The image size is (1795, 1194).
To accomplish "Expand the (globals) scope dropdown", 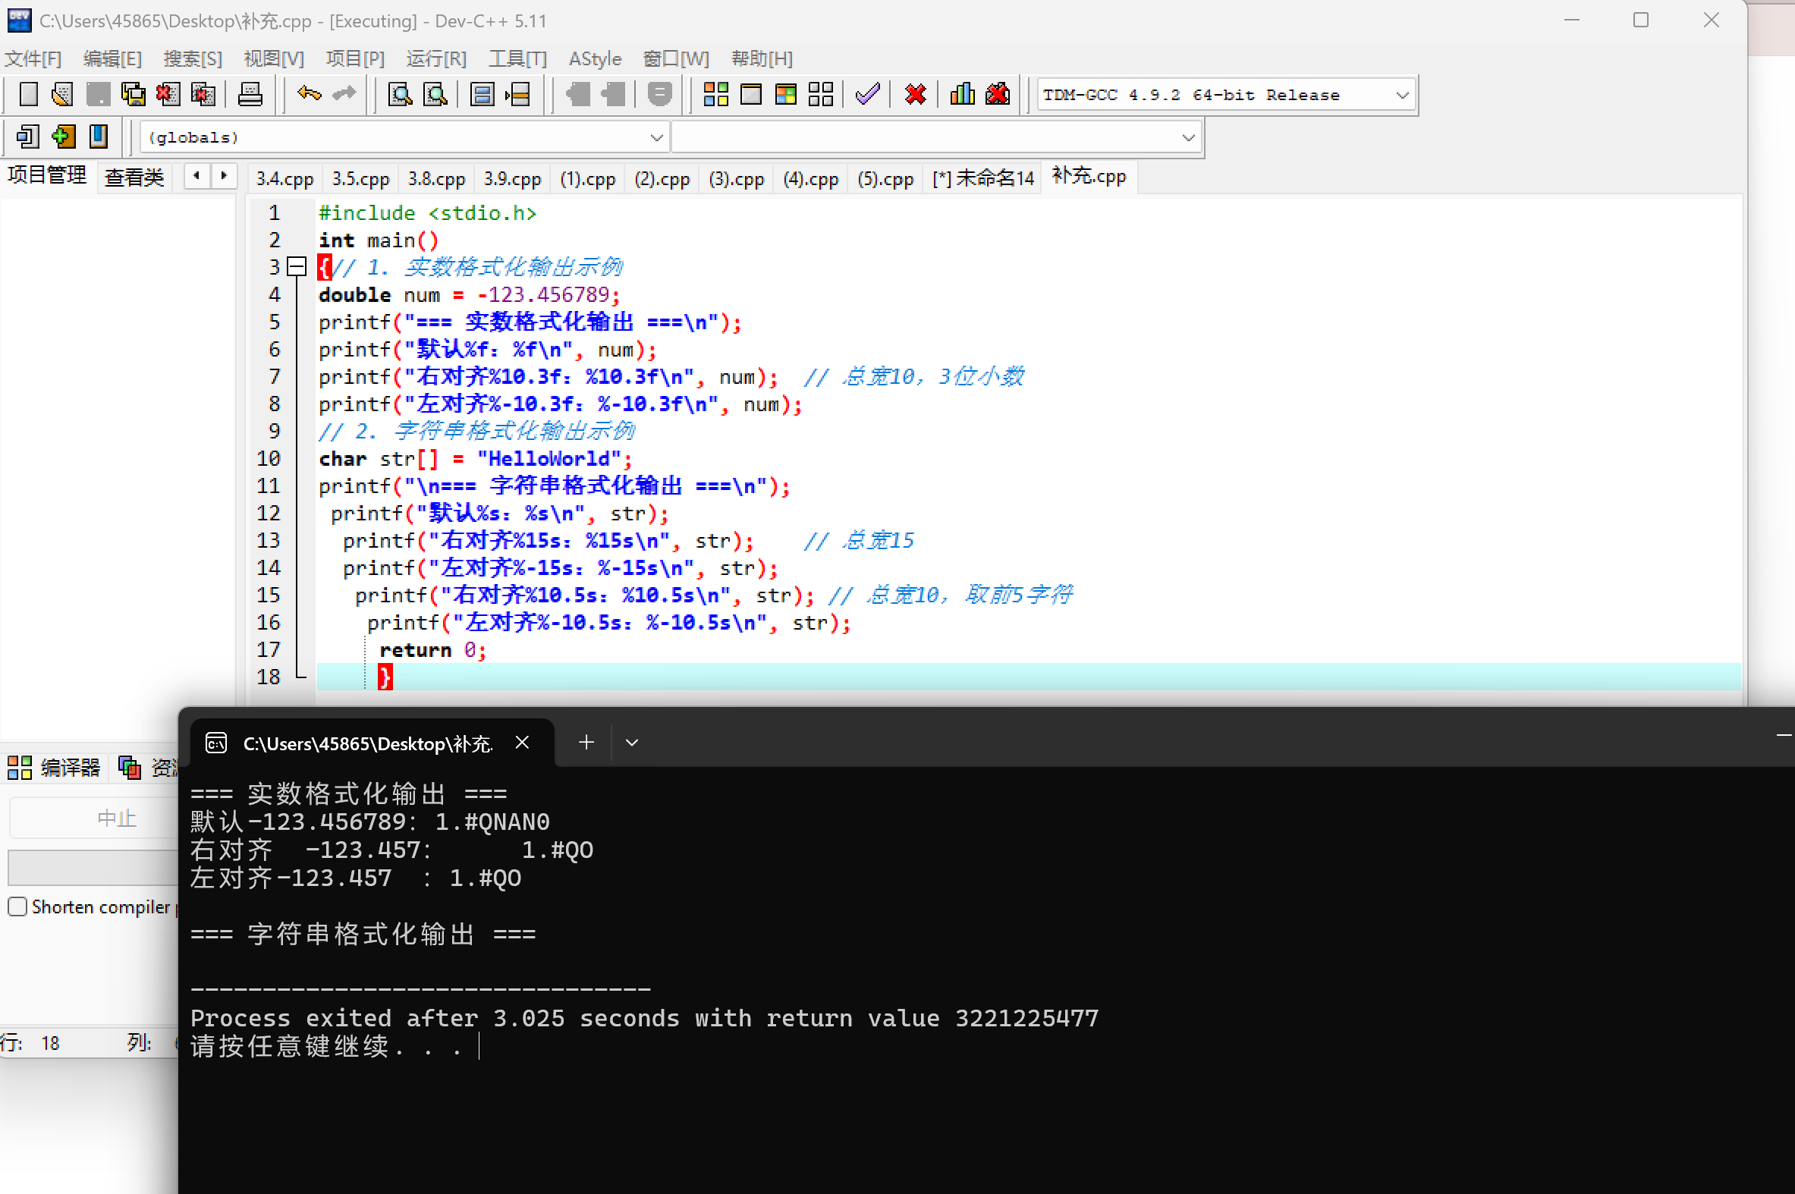I will click(655, 138).
